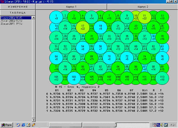Click the value 4.7350 in table
Screen dimensions: 178x128
(117, 94)
